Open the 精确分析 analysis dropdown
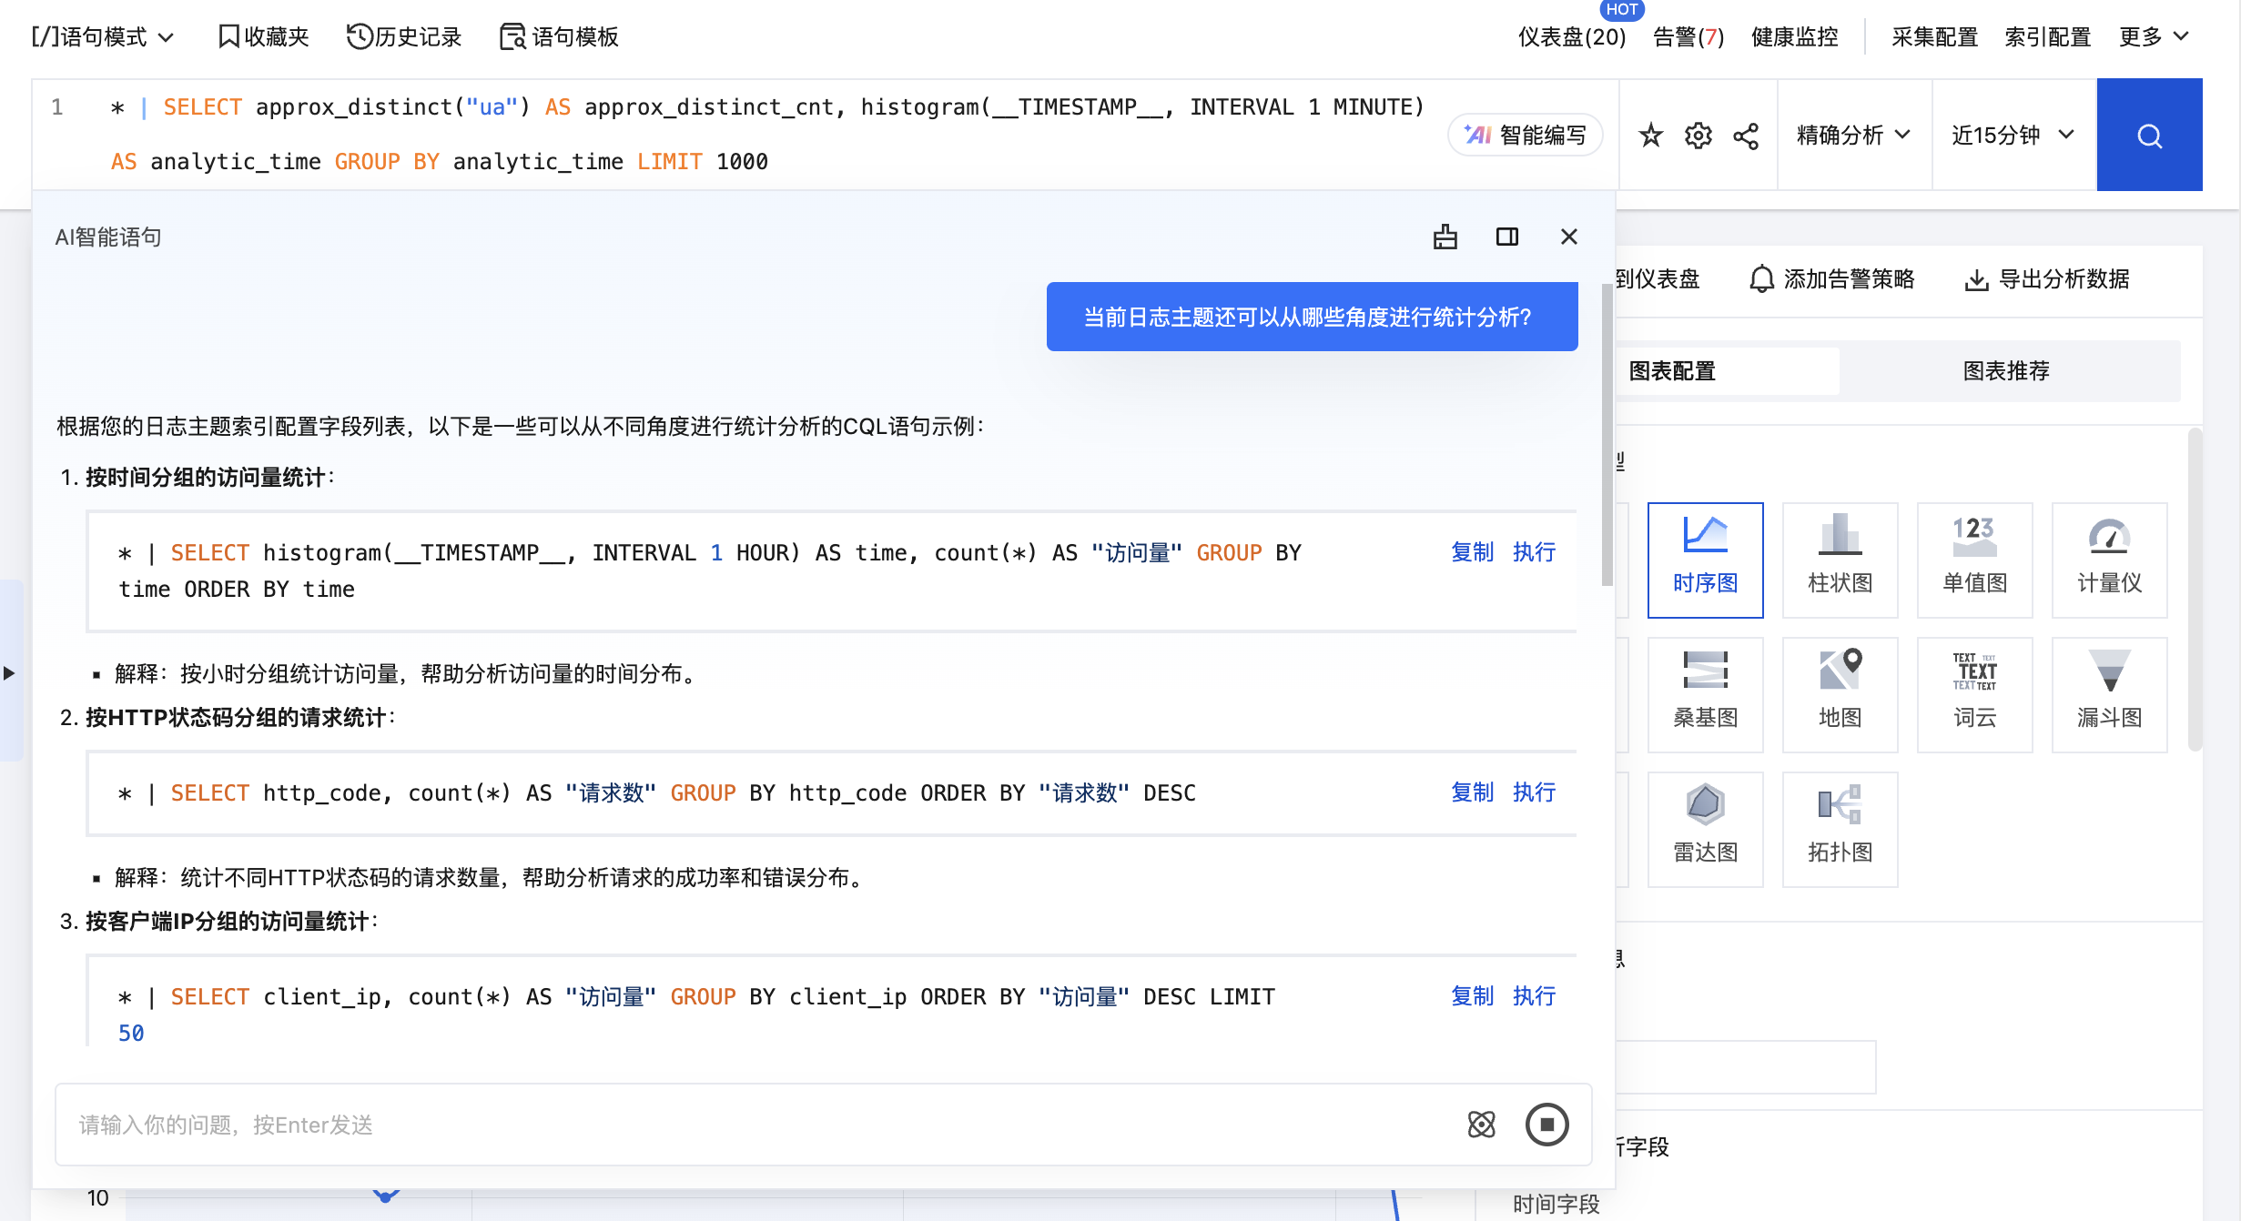This screenshot has height=1221, width=2241. pos(1852,135)
